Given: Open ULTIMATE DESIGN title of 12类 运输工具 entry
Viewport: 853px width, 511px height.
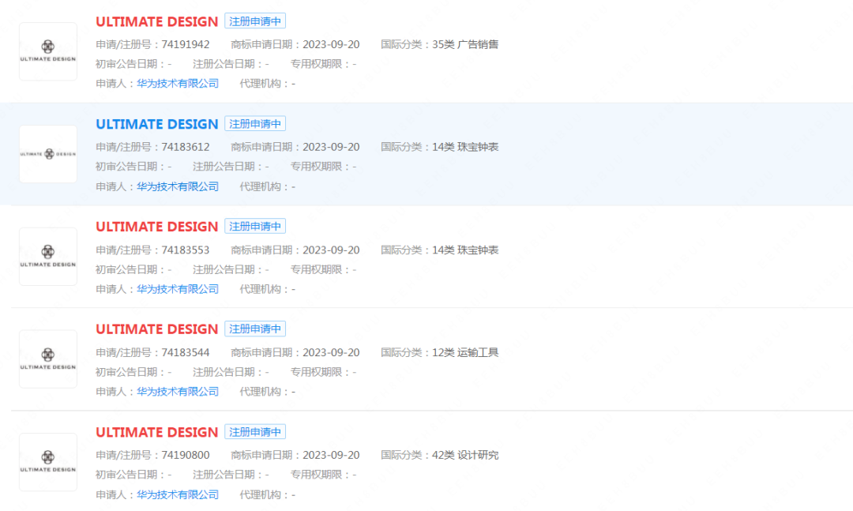Looking at the screenshot, I should tap(156, 329).
